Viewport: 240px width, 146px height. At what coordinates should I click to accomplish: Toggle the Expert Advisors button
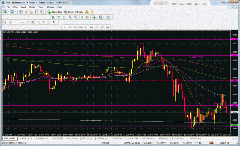(73, 12)
